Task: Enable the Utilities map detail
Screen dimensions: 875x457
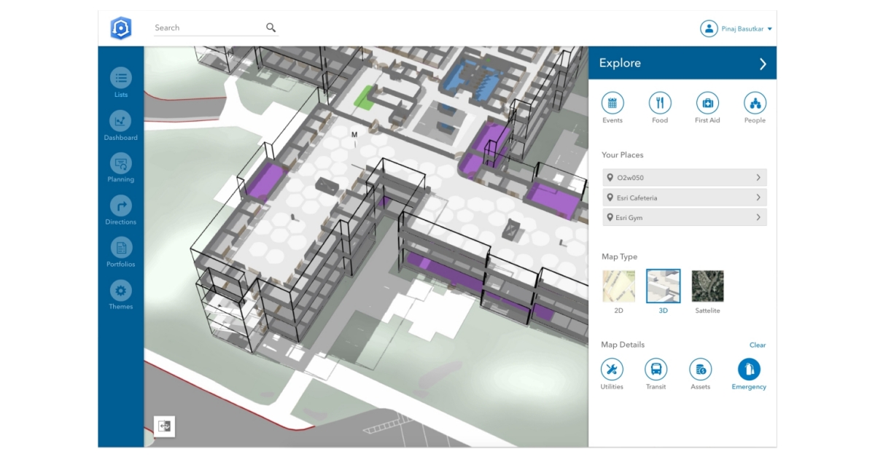Action: 612,370
